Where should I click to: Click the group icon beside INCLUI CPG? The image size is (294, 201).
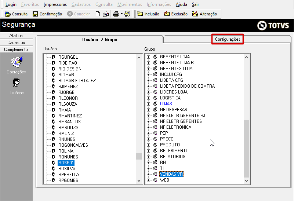pos(155,74)
